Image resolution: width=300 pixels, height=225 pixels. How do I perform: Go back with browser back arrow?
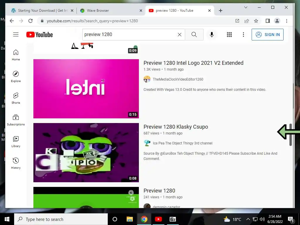tap(12, 21)
